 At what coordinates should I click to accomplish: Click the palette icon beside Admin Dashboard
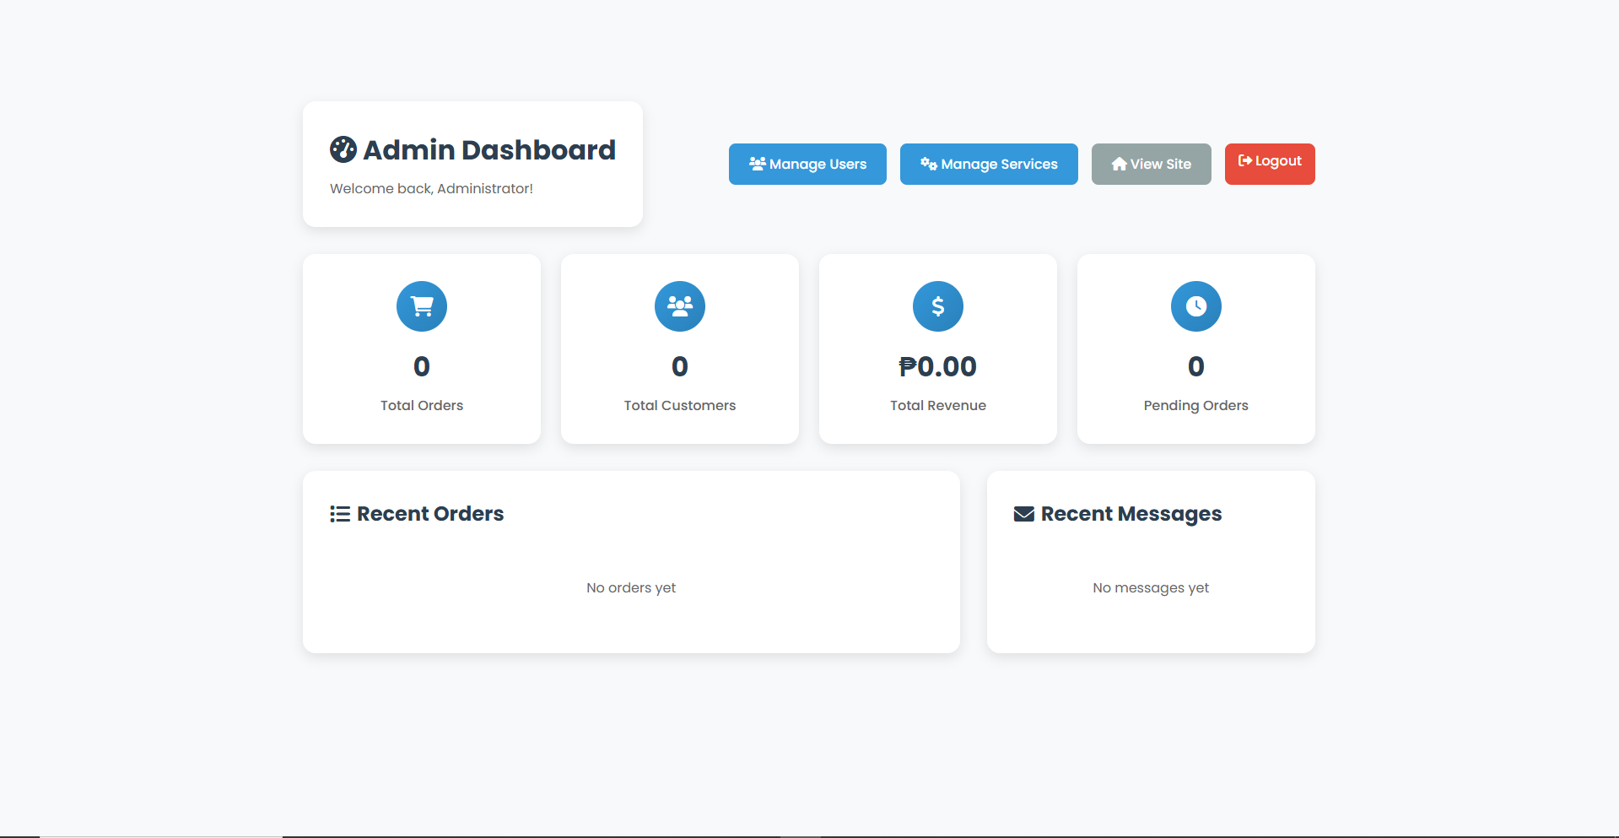[343, 149]
